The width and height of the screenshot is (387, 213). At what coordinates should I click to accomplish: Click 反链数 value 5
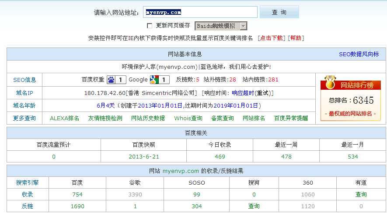tap(198, 80)
